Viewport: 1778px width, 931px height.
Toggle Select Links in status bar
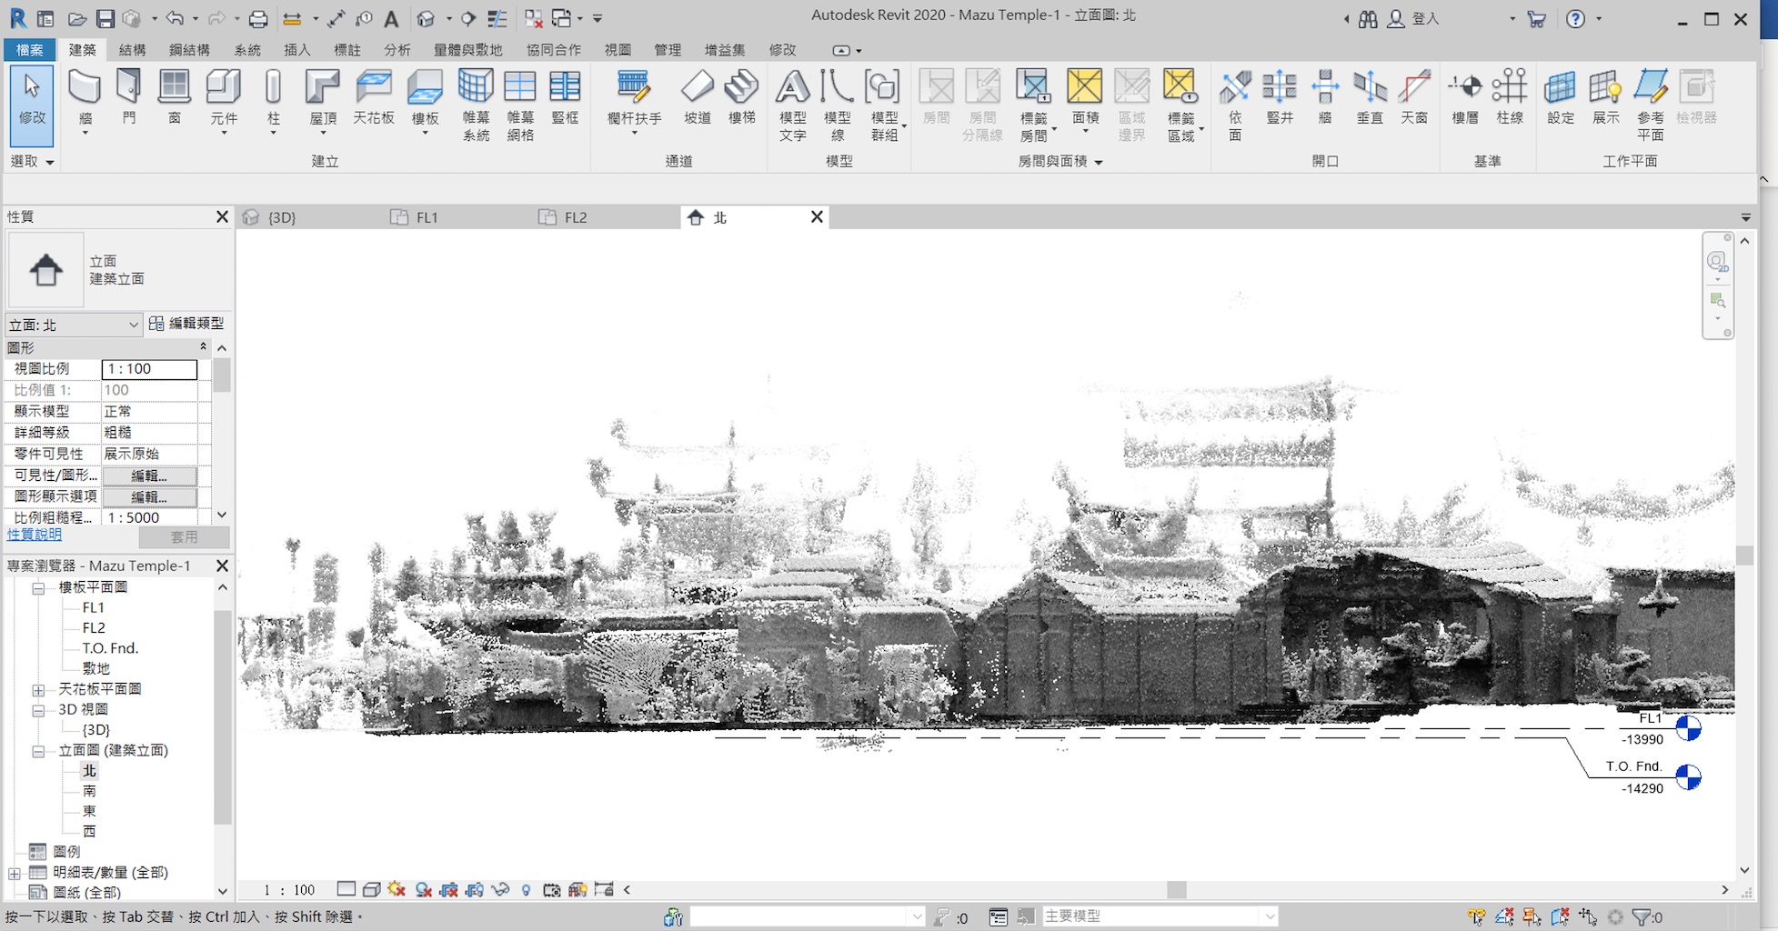(x=1477, y=917)
